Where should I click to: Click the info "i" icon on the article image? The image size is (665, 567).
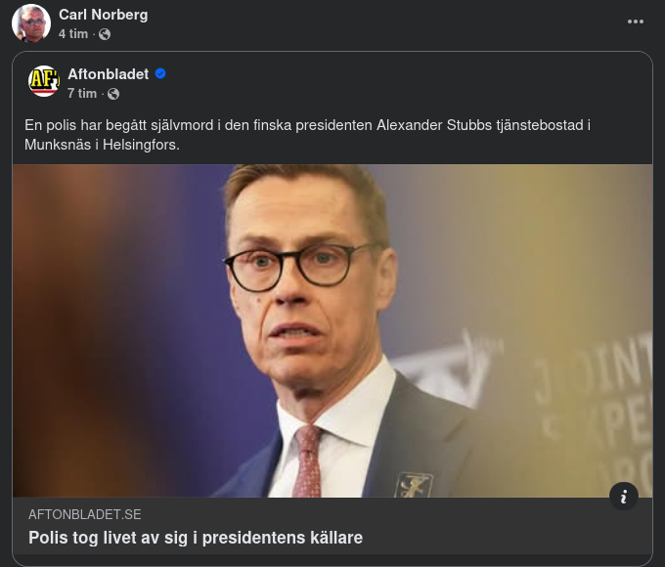click(x=624, y=496)
